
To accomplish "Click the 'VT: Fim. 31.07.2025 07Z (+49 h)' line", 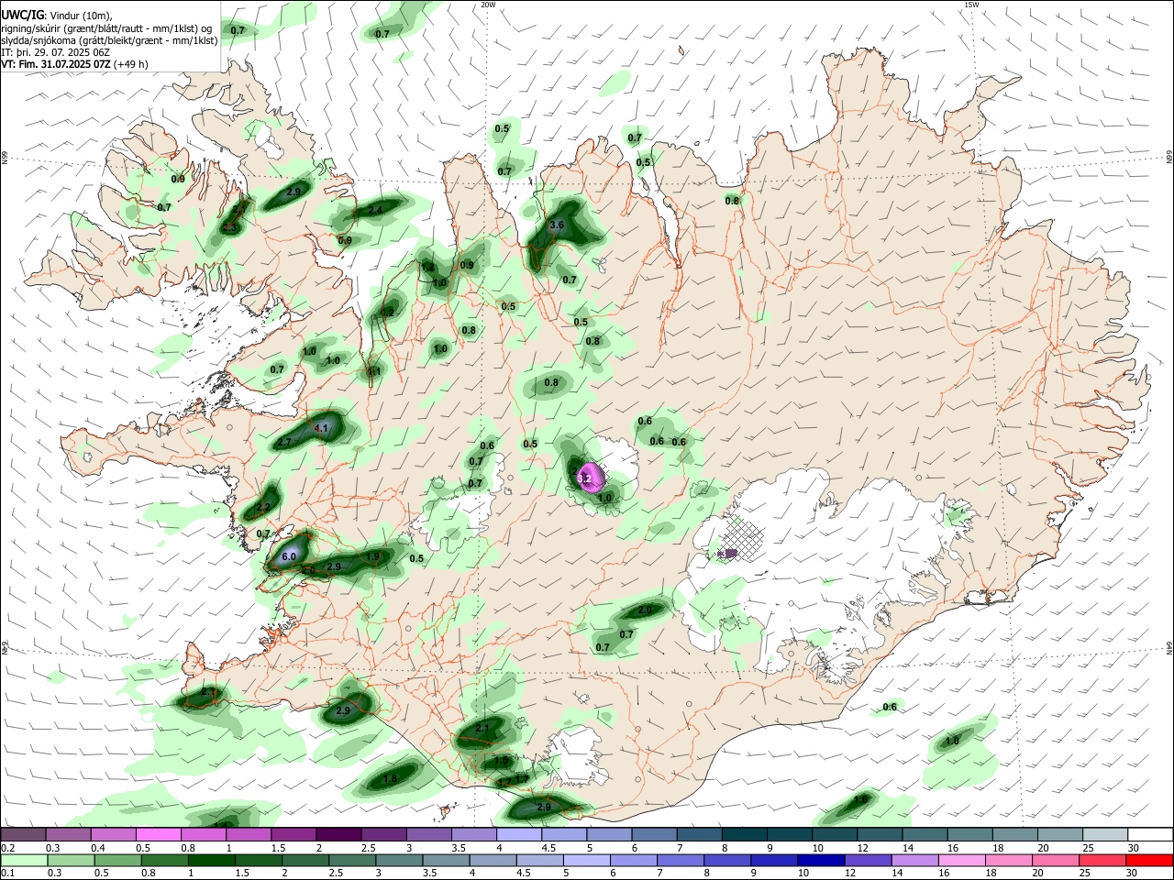I will click(x=74, y=64).
